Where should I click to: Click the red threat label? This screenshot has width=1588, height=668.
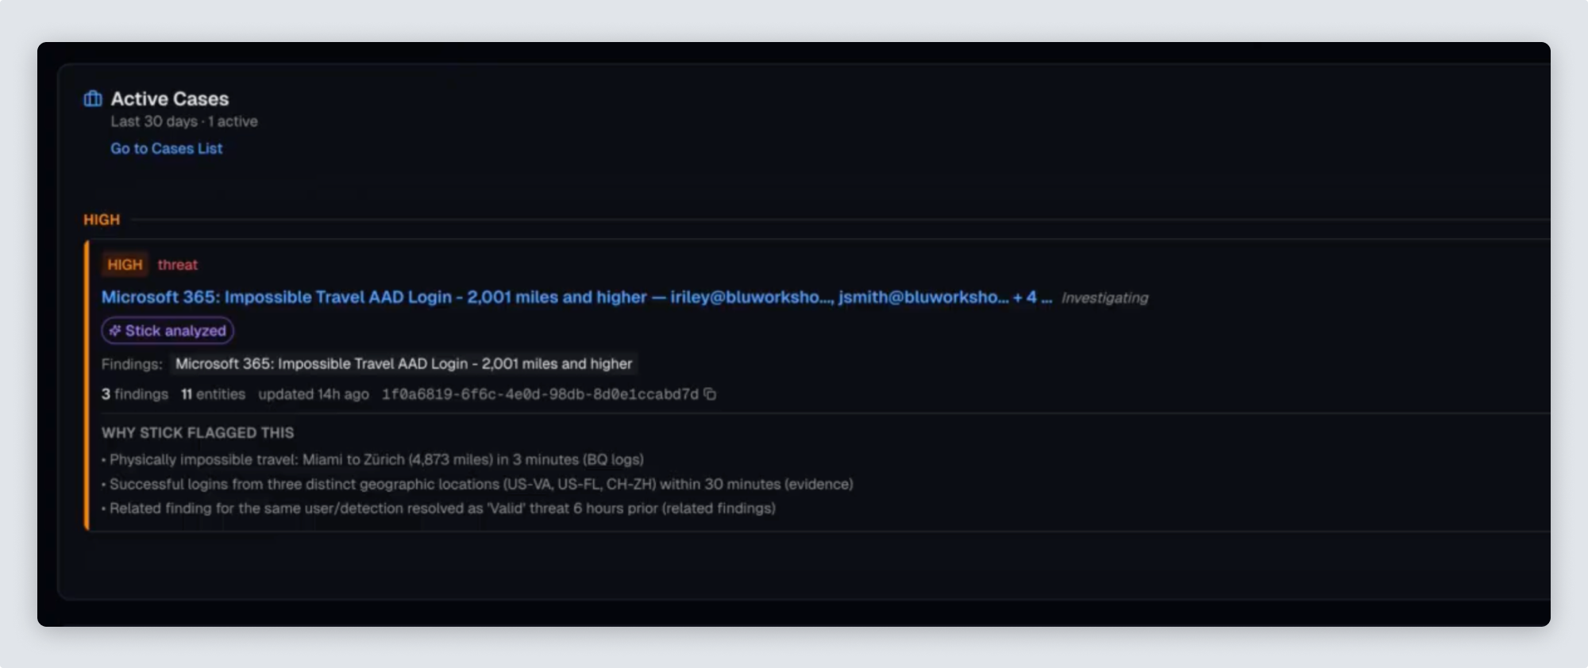(177, 265)
